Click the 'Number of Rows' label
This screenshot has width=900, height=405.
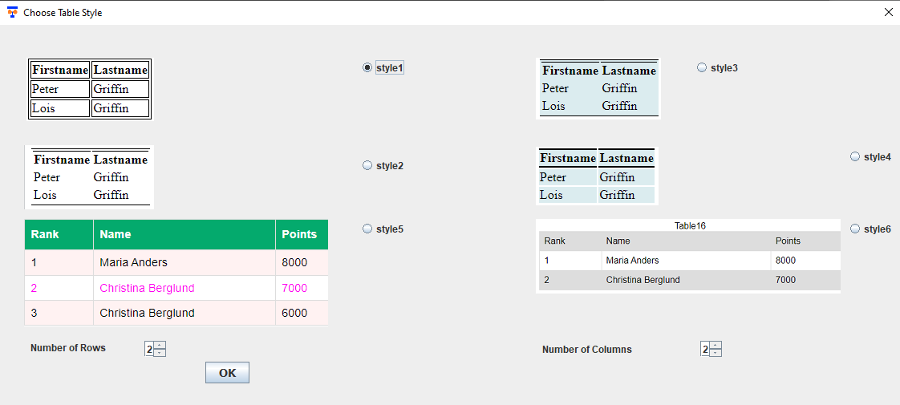point(67,347)
